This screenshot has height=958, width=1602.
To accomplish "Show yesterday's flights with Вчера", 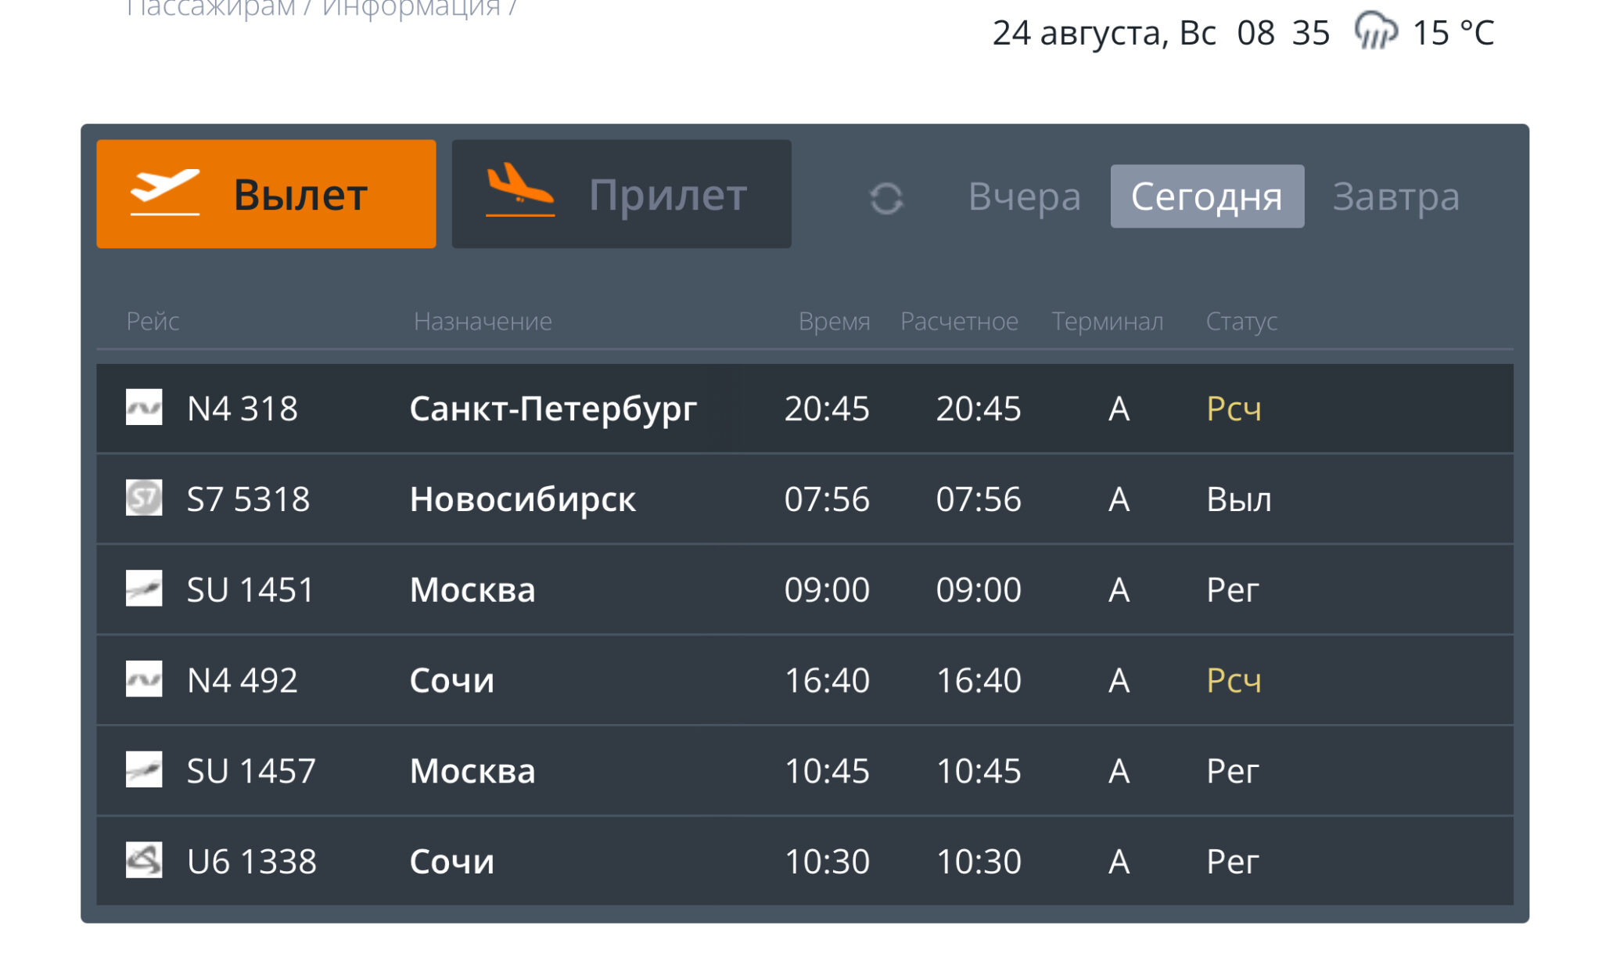I will click(x=1024, y=196).
